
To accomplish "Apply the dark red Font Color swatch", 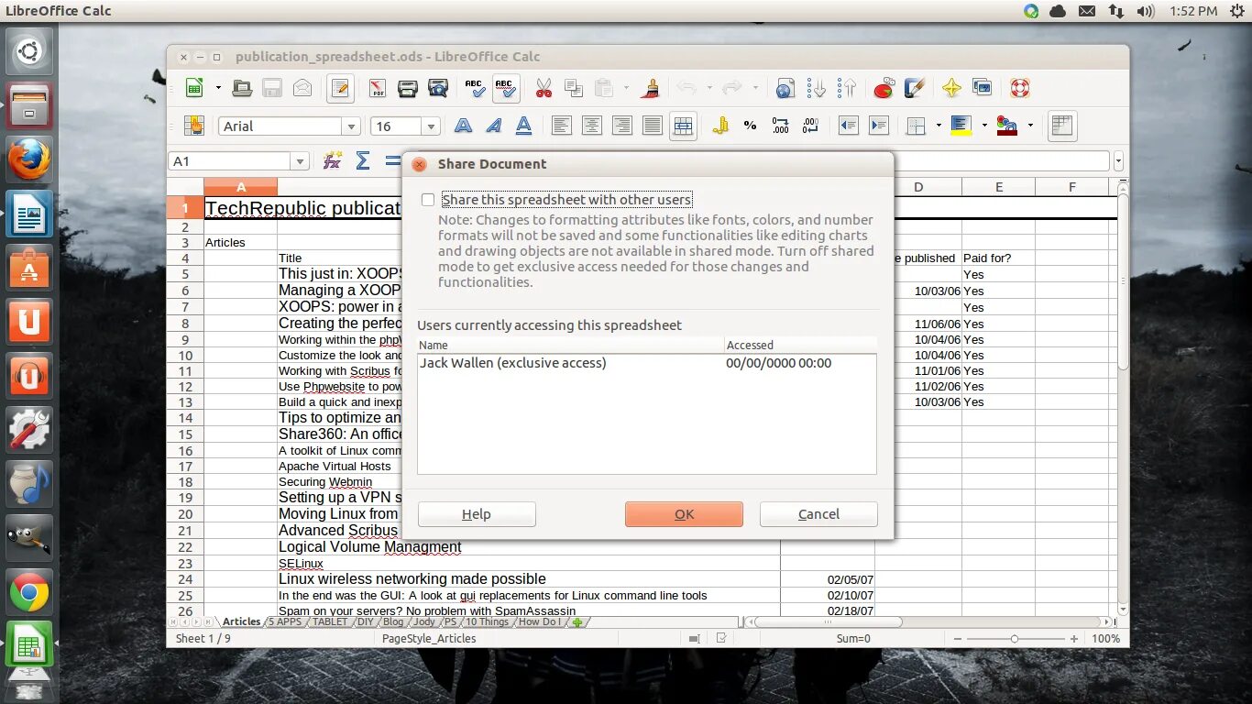I will coord(1007,126).
